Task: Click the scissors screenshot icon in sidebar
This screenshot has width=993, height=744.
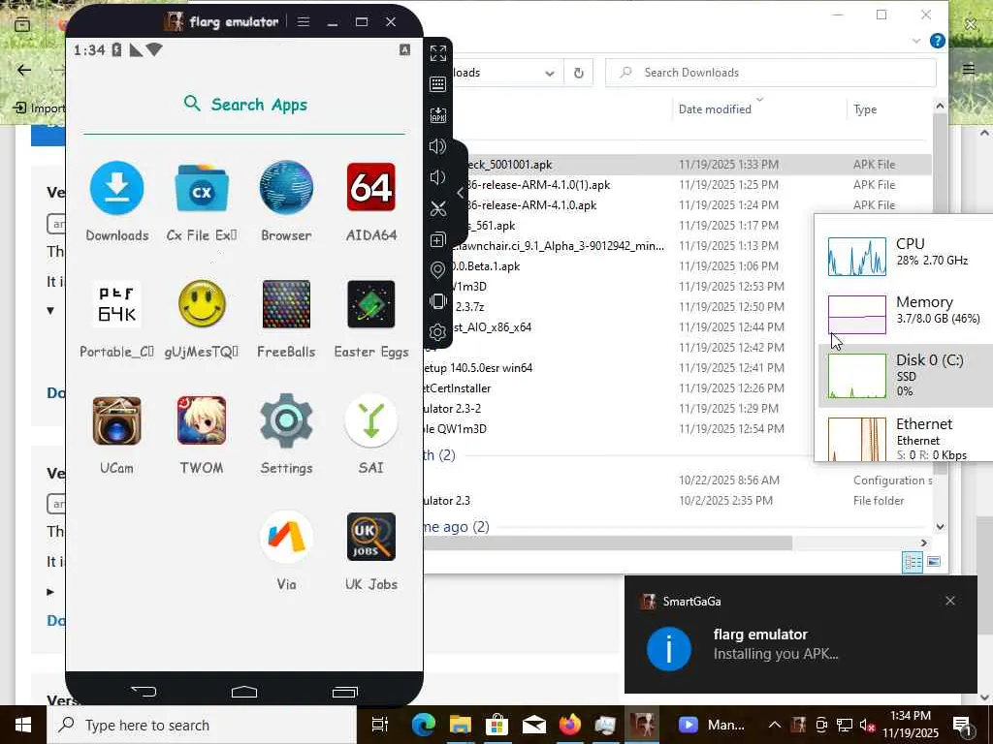Action: point(437,208)
